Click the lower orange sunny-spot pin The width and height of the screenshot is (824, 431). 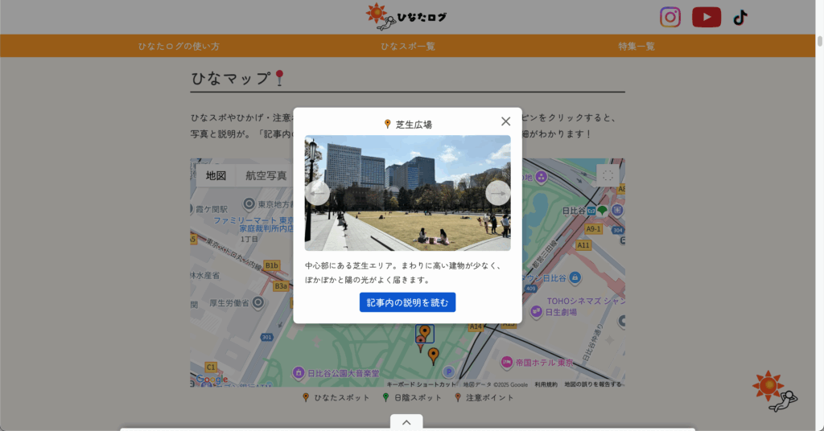433,356
